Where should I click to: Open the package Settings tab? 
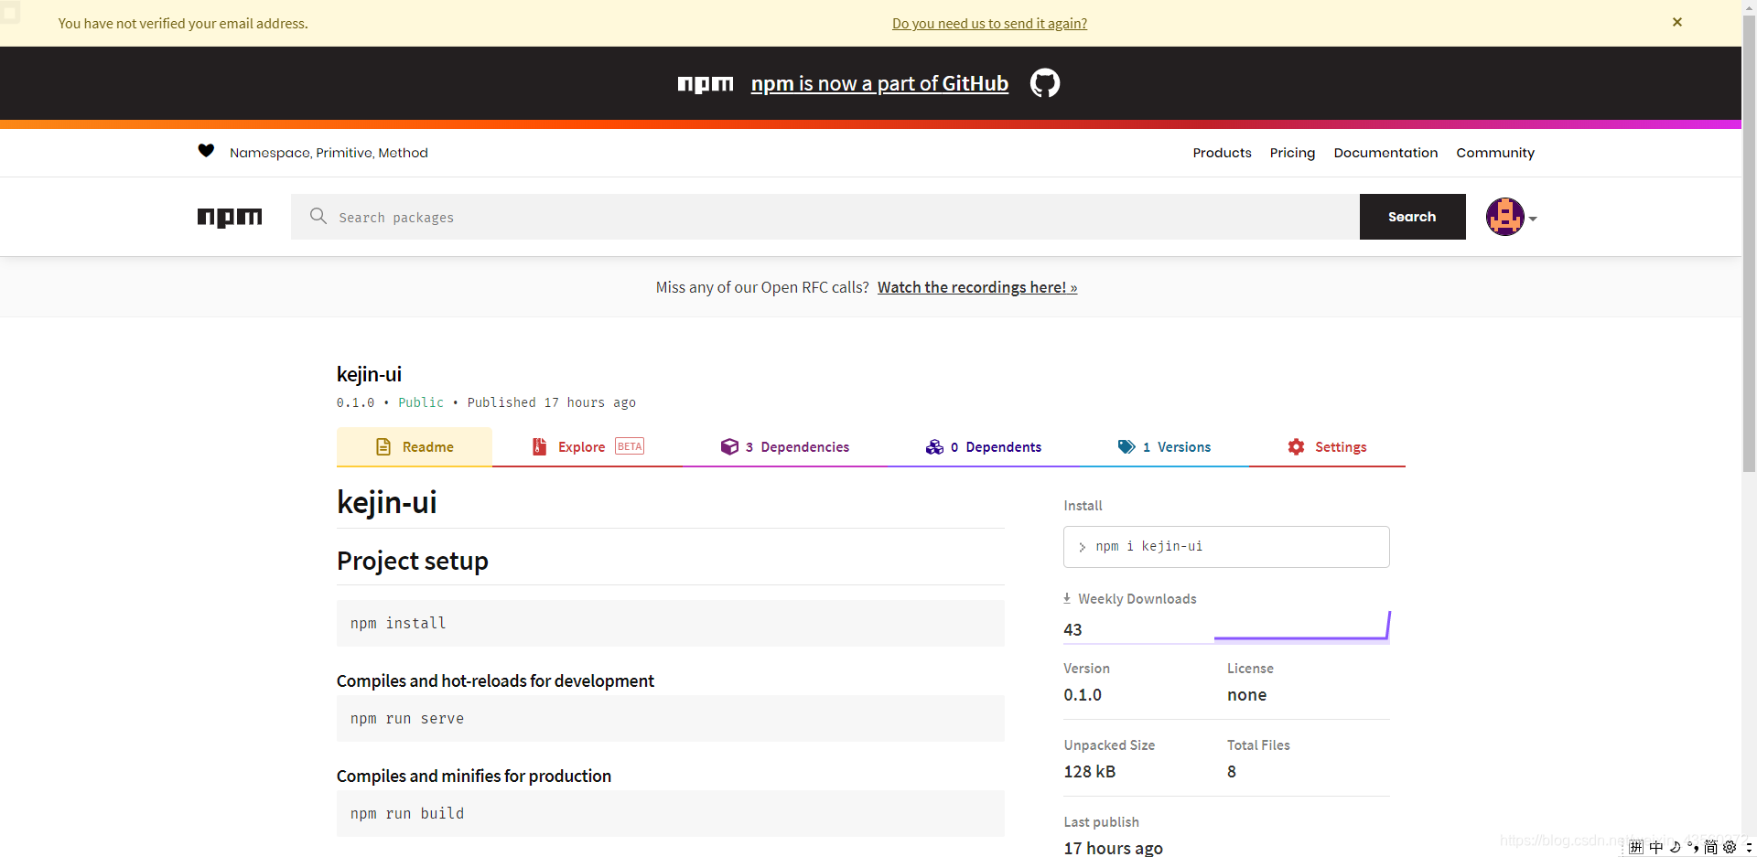(x=1327, y=446)
